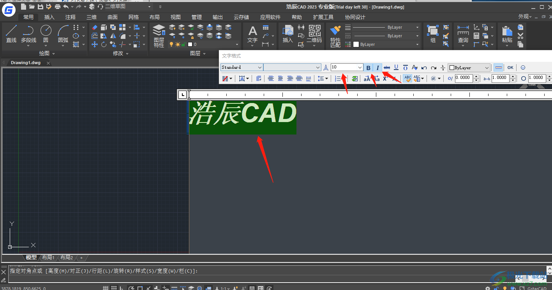Click the Save icon in quick access toolbar
The width and height of the screenshot is (552, 290).
(x=41, y=7)
